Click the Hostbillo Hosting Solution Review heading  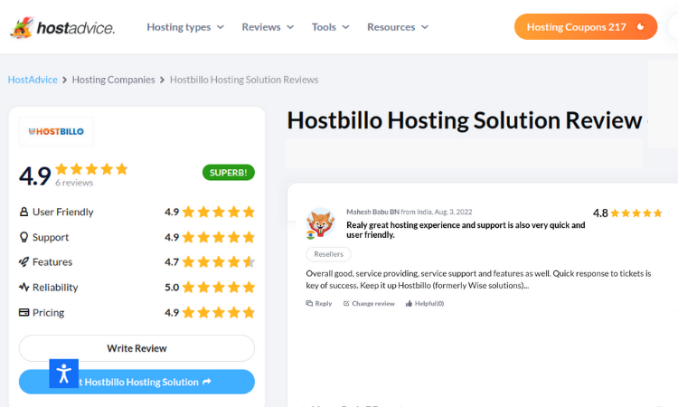coord(465,120)
